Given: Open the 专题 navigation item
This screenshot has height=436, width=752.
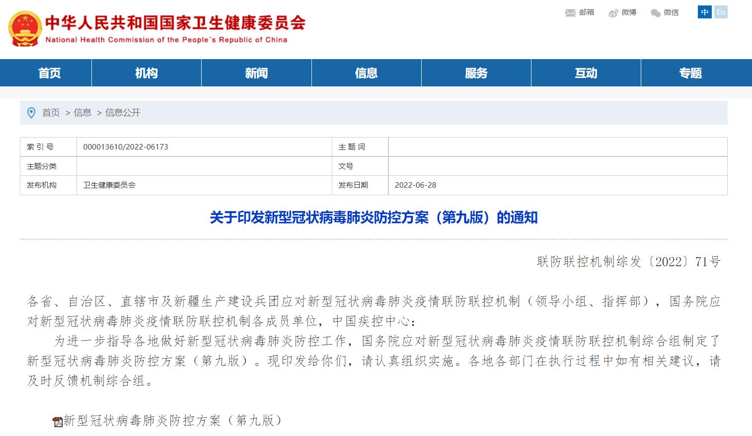Looking at the screenshot, I should click(x=690, y=73).
